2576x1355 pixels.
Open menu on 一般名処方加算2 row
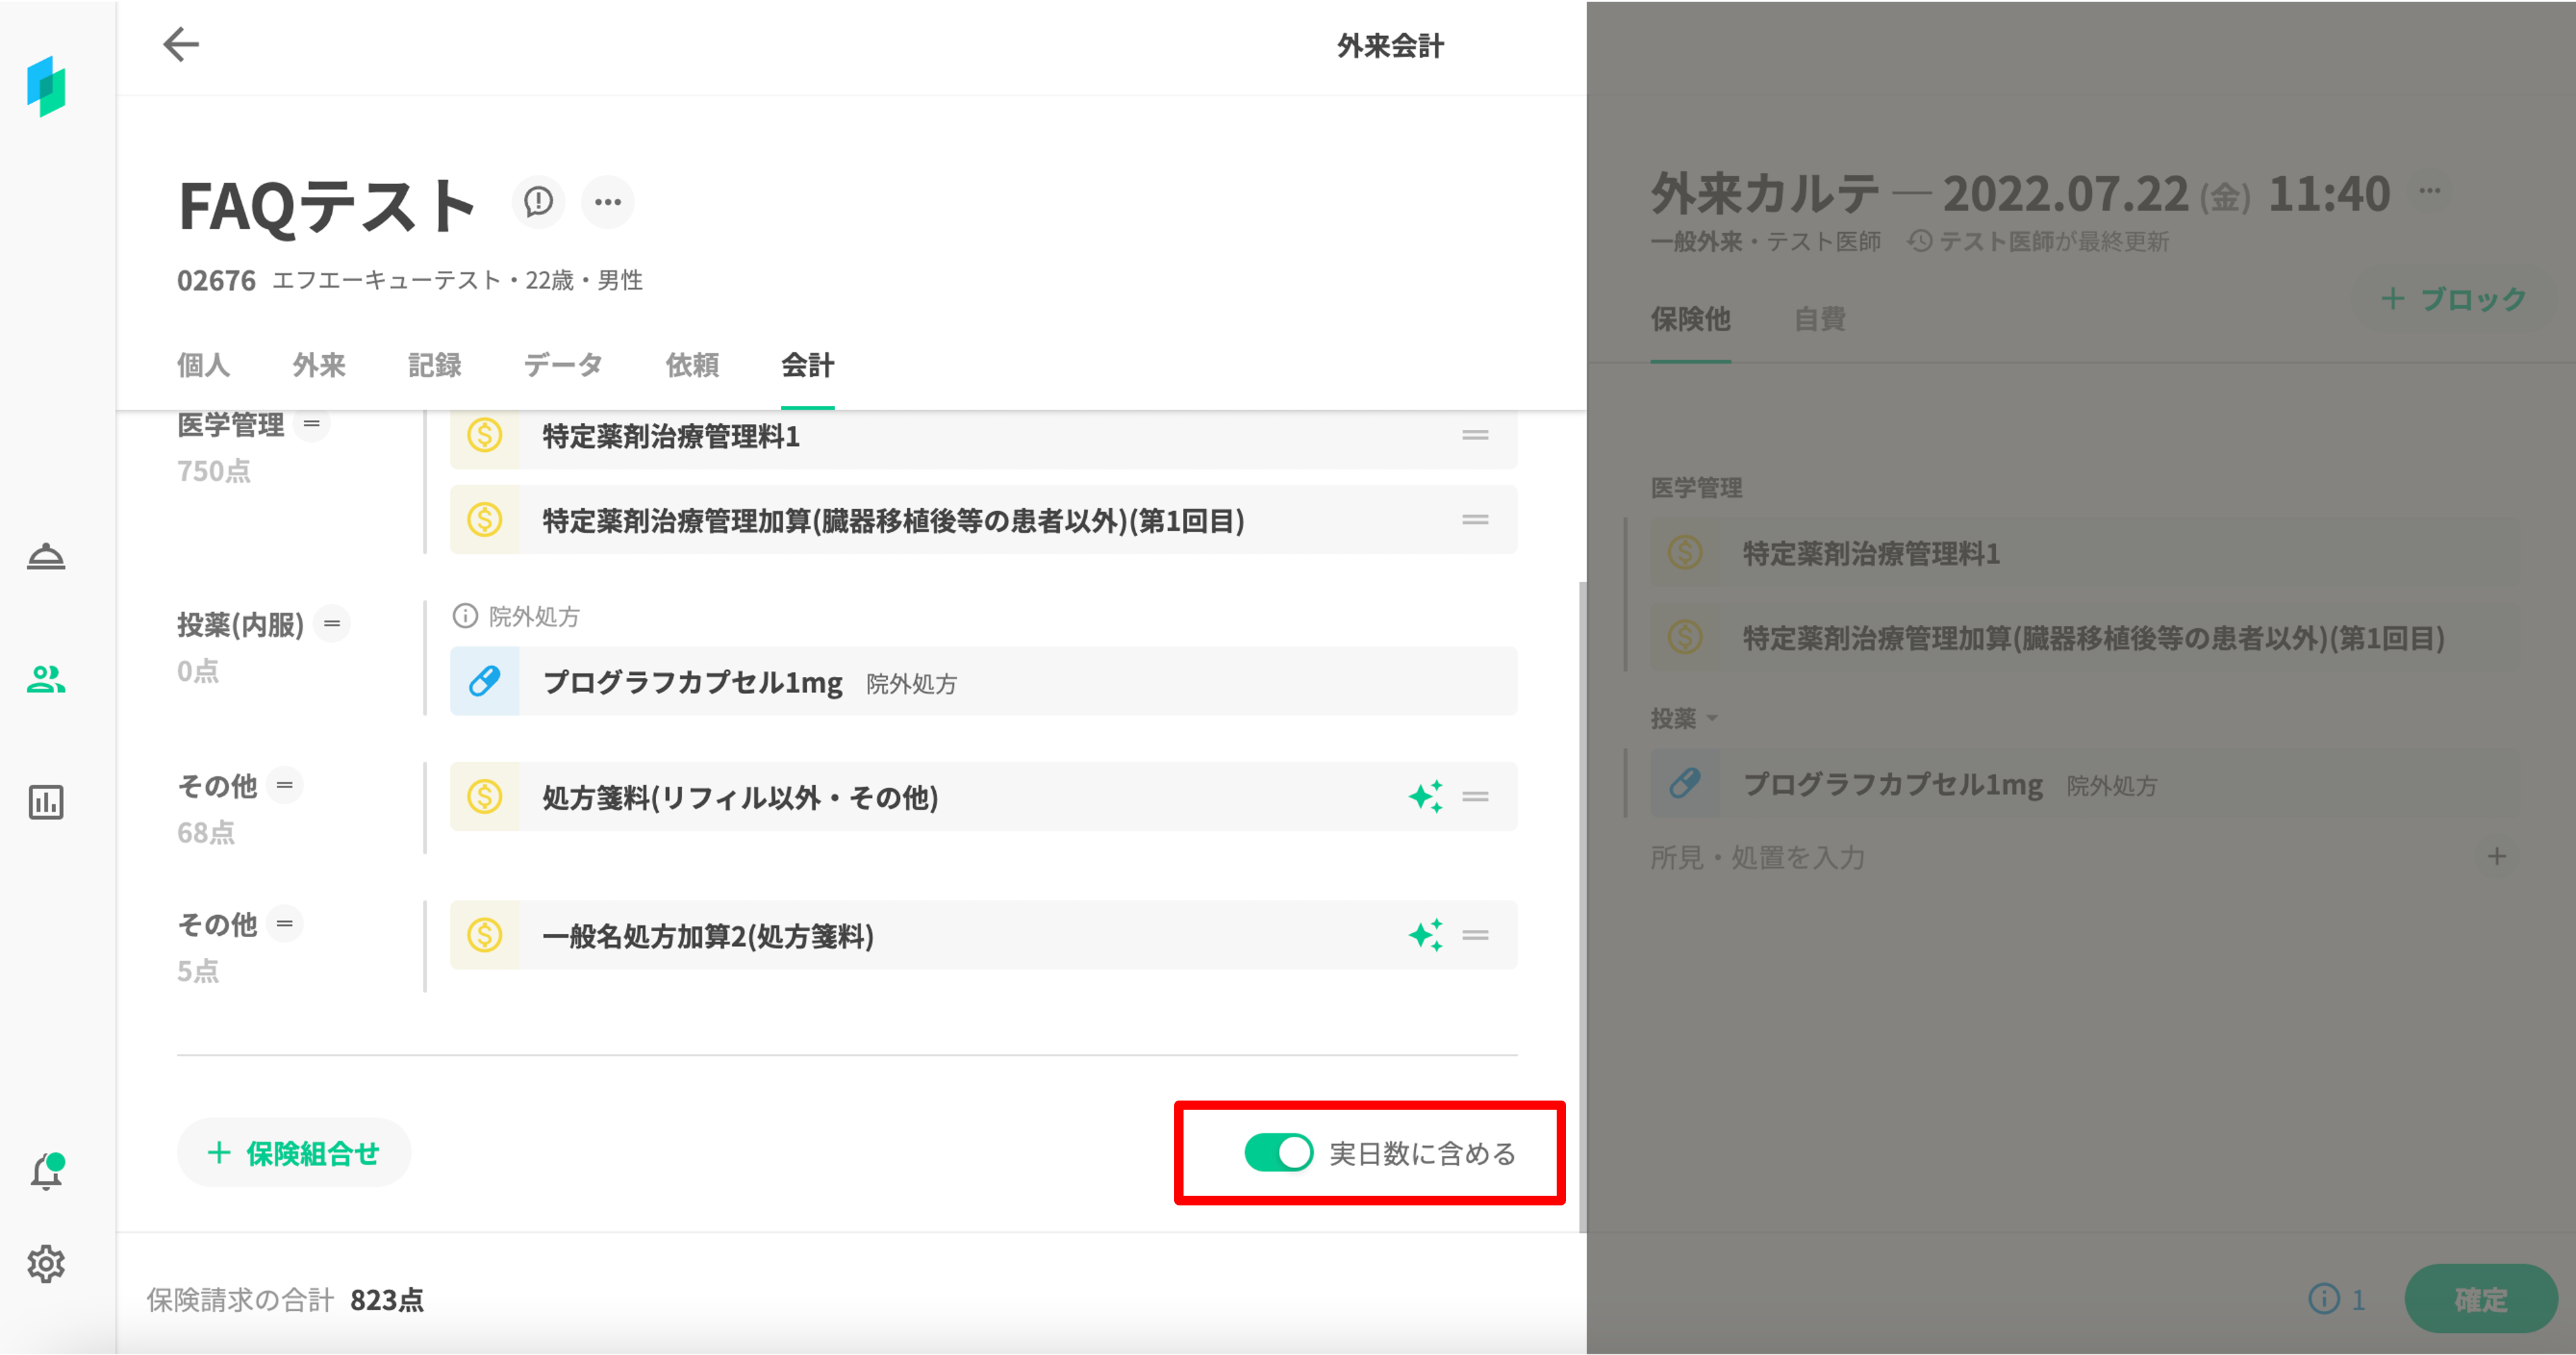point(1475,936)
